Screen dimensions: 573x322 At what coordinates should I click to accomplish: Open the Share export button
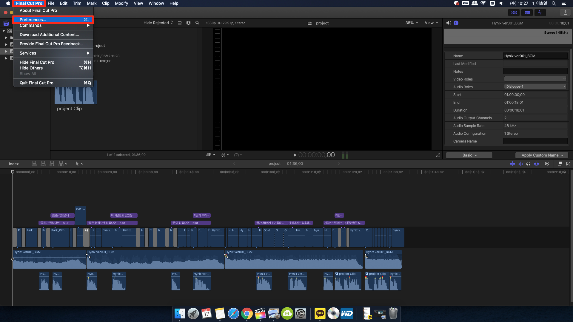pos(565,13)
